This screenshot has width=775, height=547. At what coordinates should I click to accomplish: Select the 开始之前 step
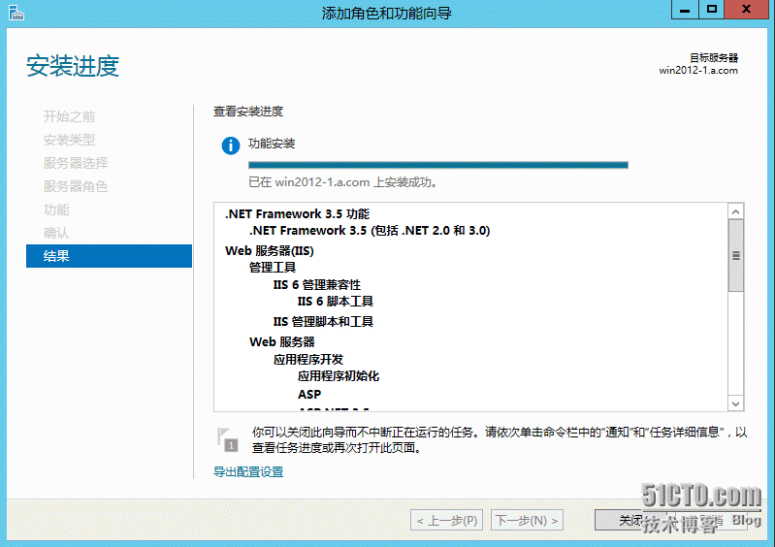[69, 116]
